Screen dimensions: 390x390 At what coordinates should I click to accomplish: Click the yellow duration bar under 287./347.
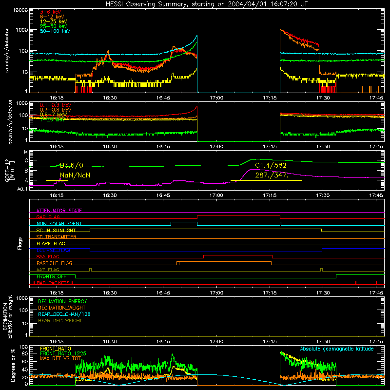pos(266,180)
